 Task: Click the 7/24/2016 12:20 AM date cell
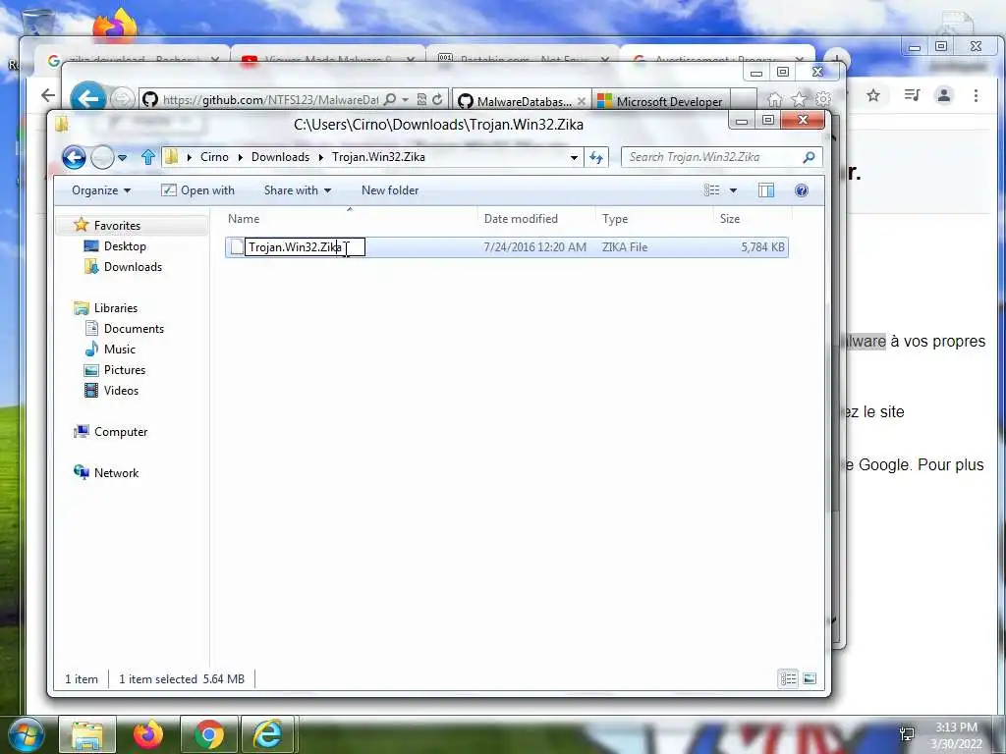click(x=534, y=247)
